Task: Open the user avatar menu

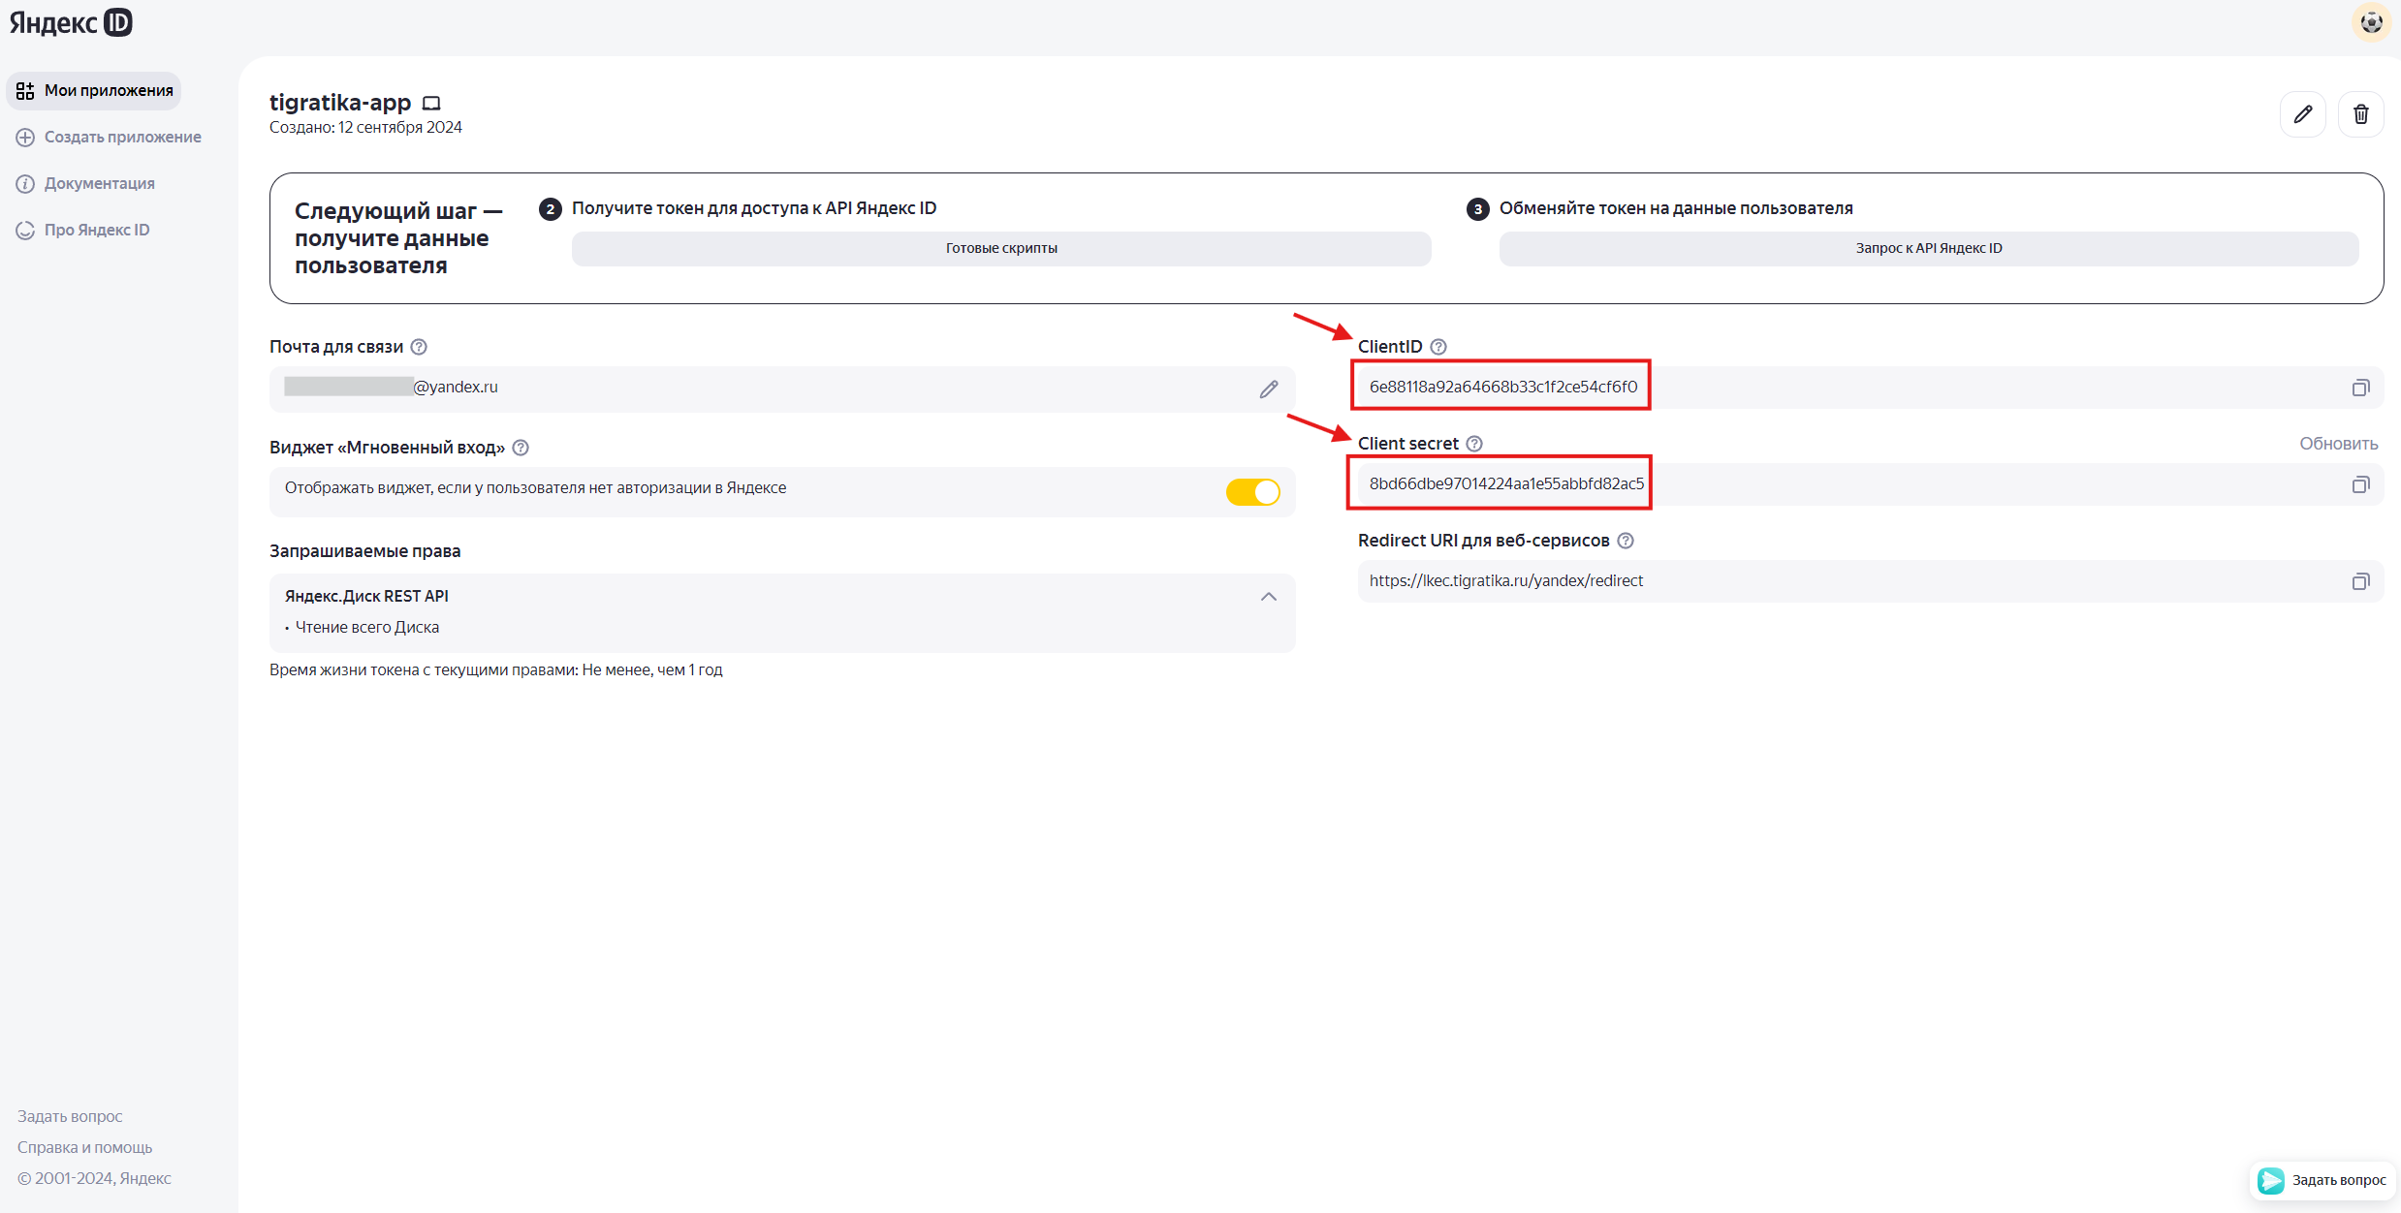Action: point(2371,22)
